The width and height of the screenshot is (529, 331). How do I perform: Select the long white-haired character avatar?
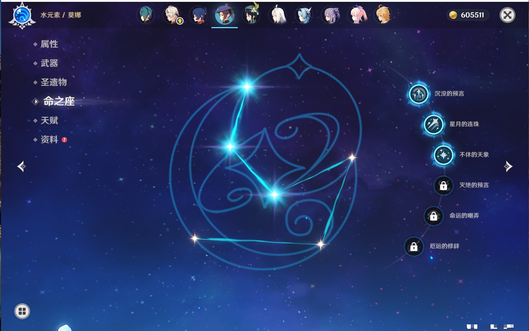[278, 15]
